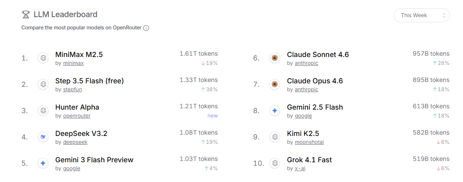Click the DeepSeek V3.2 whale logo
This screenshot has width=463, height=182.
43,137
